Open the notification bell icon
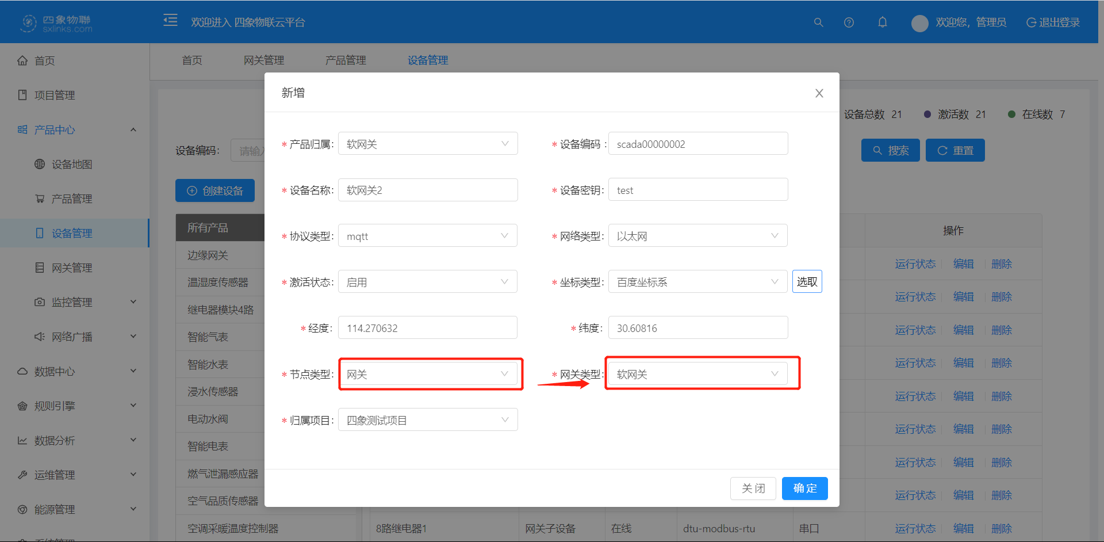The height and width of the screenshot is (542, 1104). click(883, 22)
